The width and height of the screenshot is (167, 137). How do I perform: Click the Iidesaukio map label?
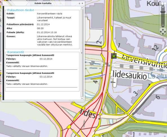click(130, 75)
